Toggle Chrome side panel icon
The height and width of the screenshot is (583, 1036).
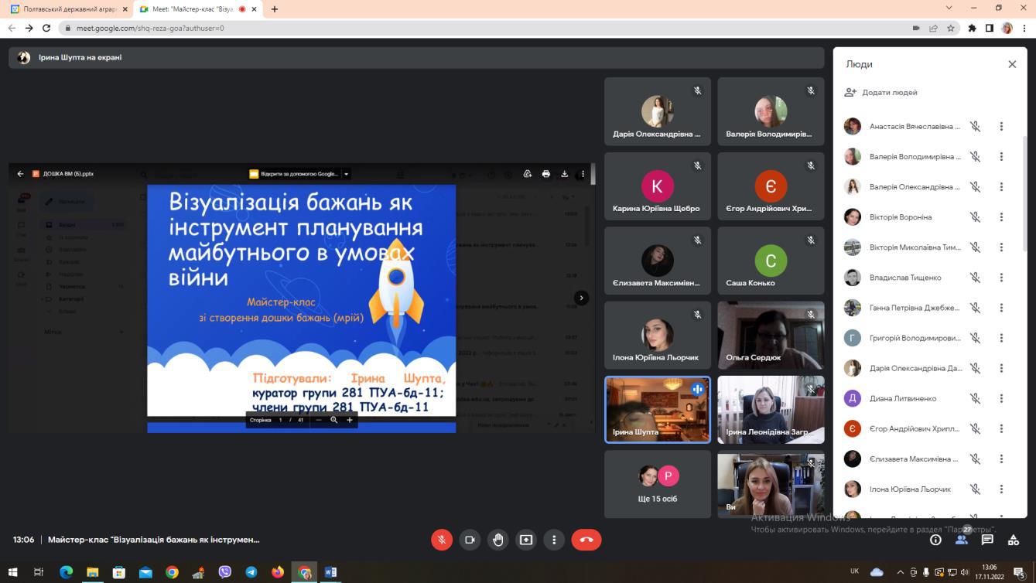[x=990, y=28]
